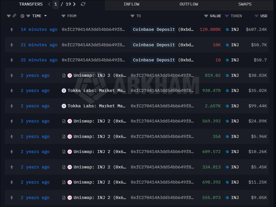Click Tokka Labs logo in the 2.657K row
This screenshot has width=276, height=207.
(x=64, y=106)
